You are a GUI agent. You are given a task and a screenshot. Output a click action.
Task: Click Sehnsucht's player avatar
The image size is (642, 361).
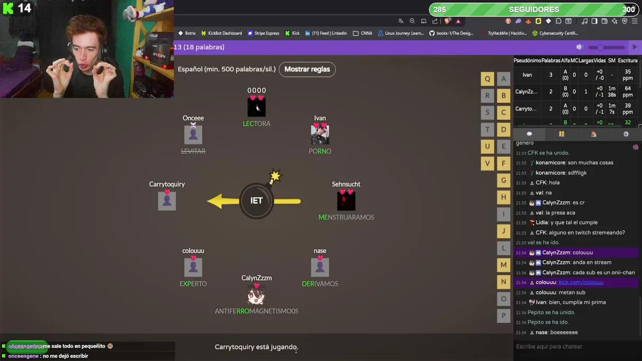[346, 201]
